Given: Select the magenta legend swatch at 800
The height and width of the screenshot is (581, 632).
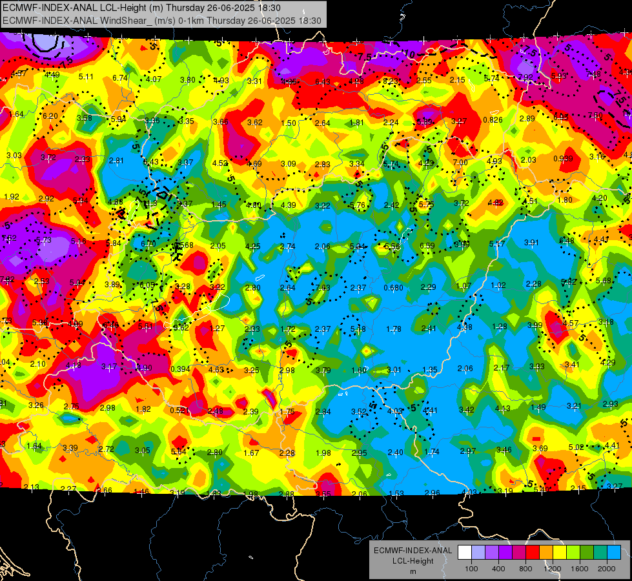Looking at the screenshot, I should (519, 553).
